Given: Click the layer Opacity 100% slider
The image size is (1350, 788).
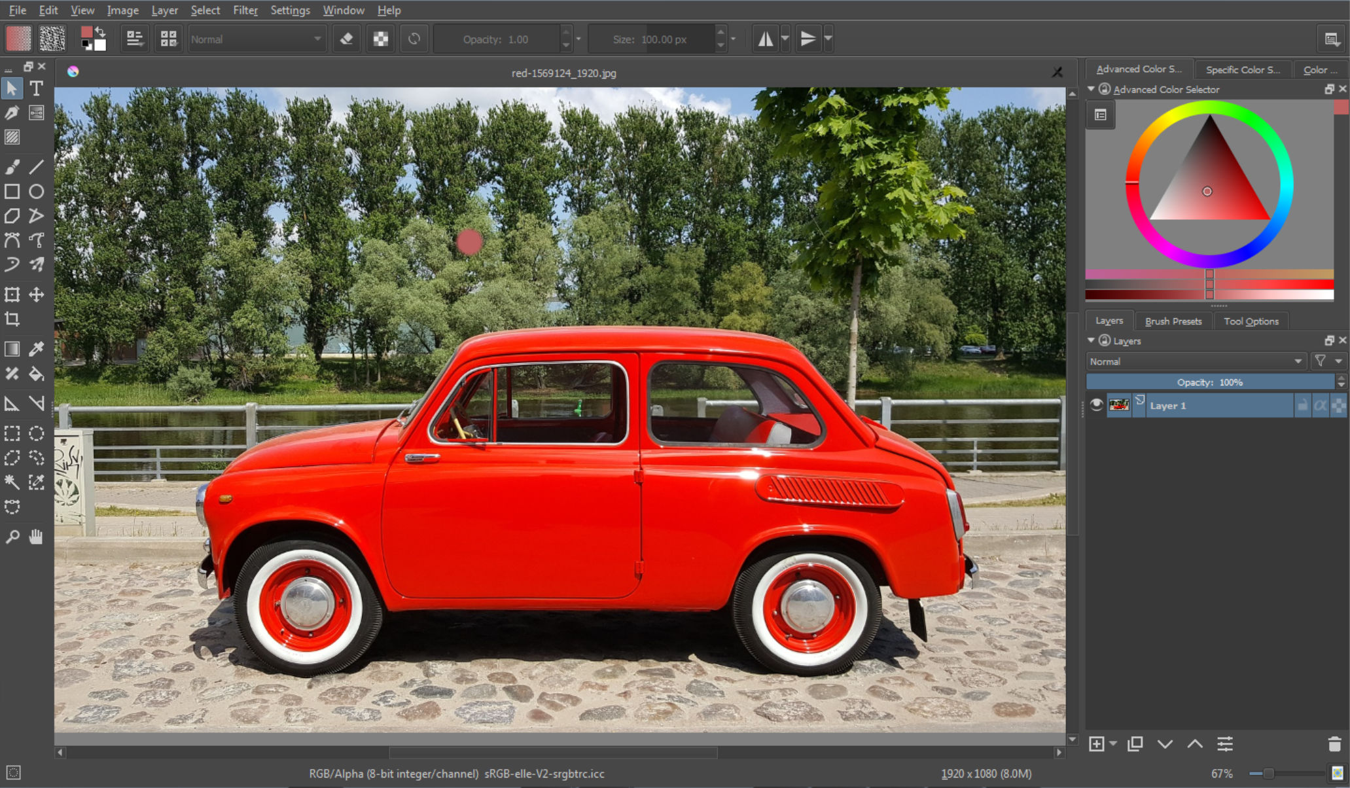Looking at the screenshot, I should click(1210, 382).
